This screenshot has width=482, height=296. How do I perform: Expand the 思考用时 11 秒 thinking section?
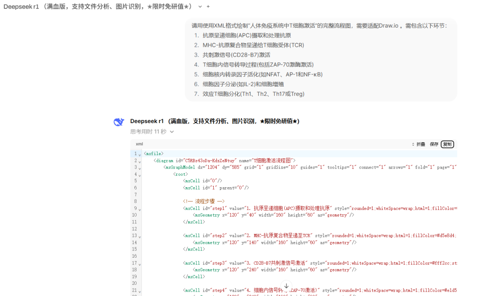(x=152, y=132)
